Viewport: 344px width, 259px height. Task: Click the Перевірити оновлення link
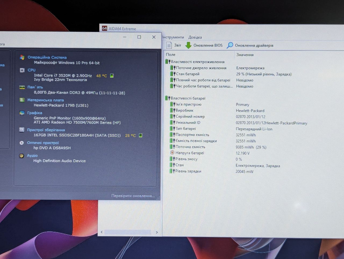[x=133, y=196]
